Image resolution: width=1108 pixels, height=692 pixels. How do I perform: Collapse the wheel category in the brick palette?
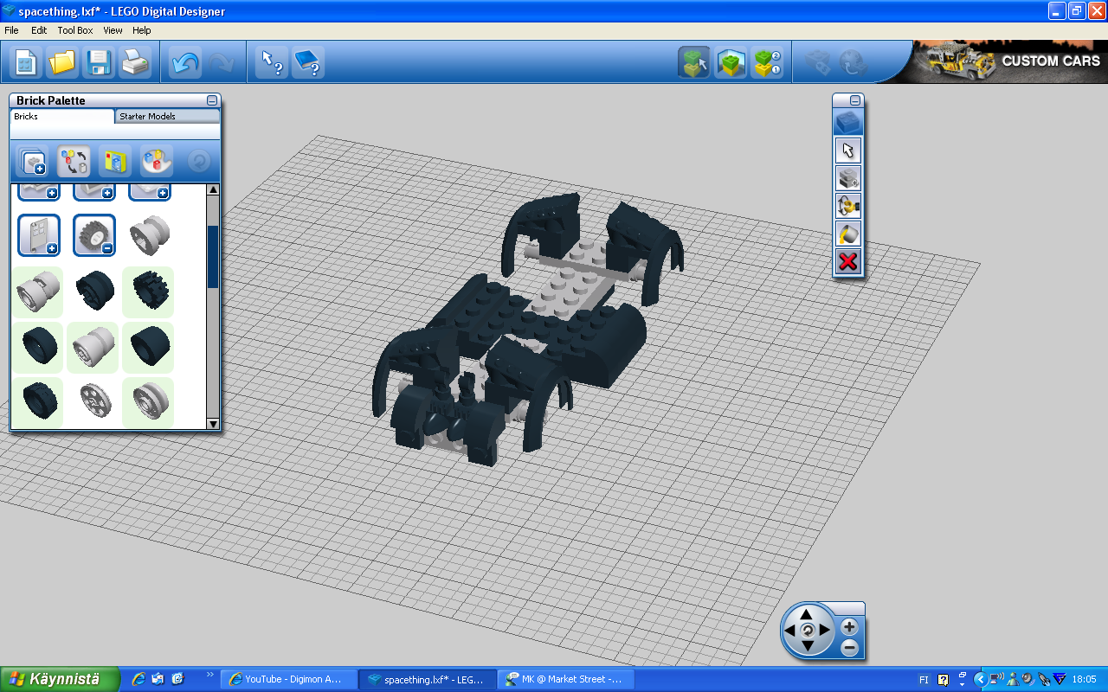point(93,235)
